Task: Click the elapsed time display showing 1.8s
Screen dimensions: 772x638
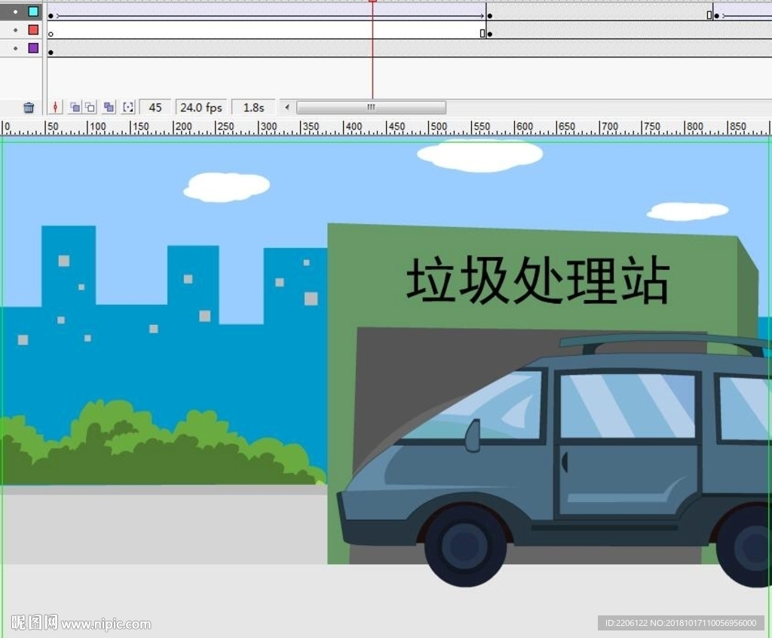Action: point(252,107)
